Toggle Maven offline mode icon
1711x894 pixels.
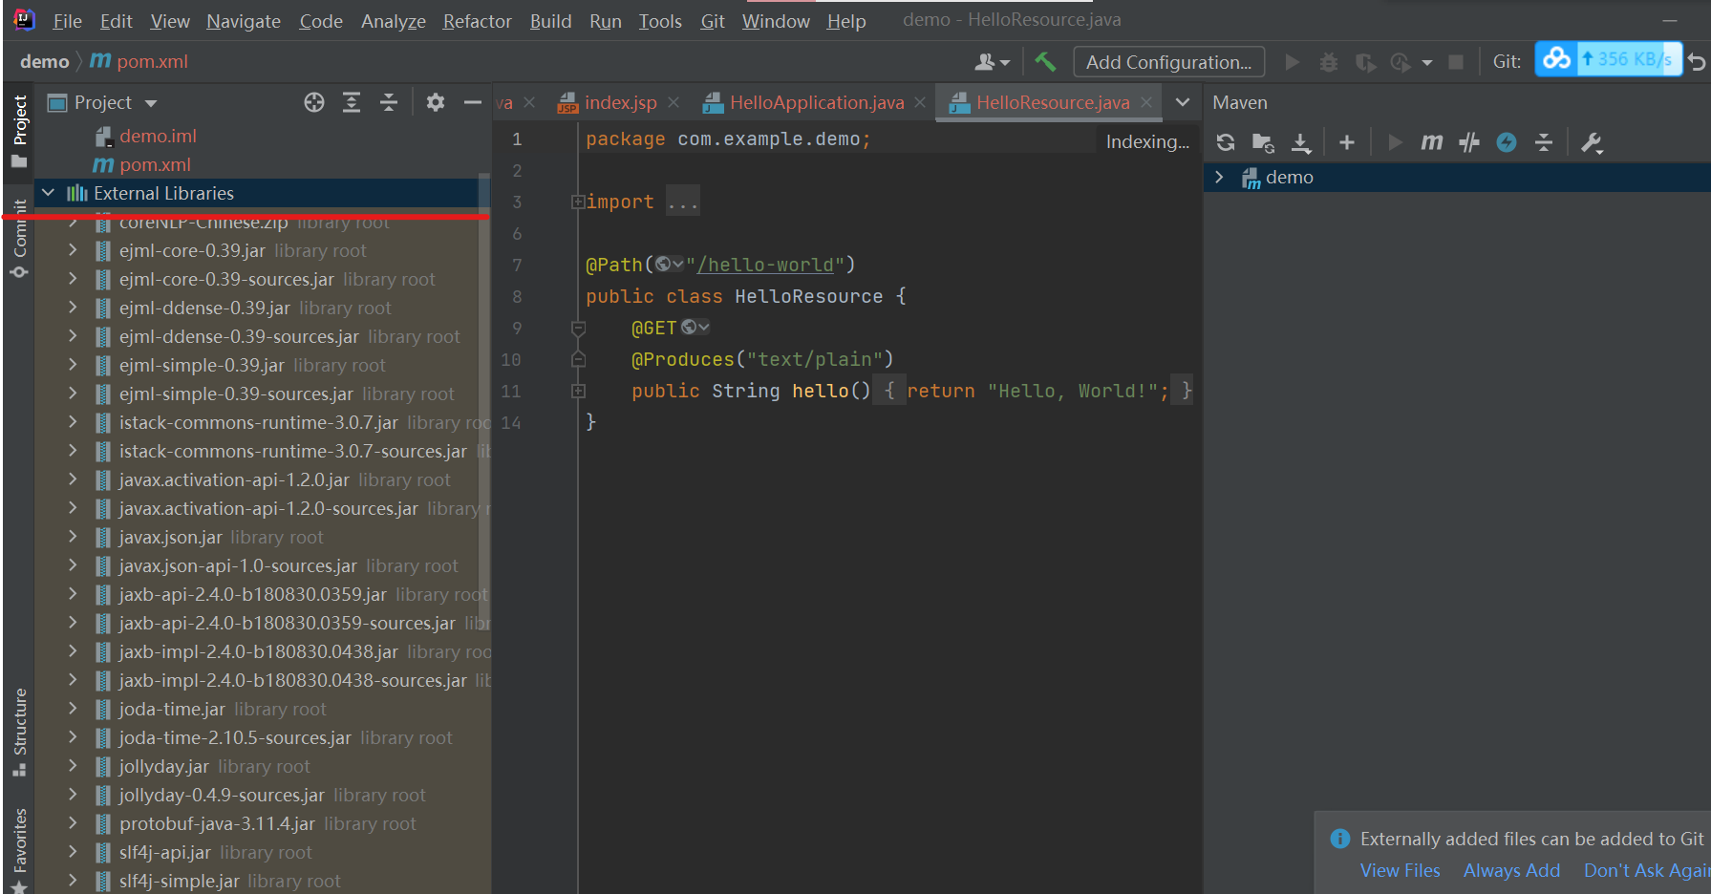pyautogui.click(x=1469, y=142)
